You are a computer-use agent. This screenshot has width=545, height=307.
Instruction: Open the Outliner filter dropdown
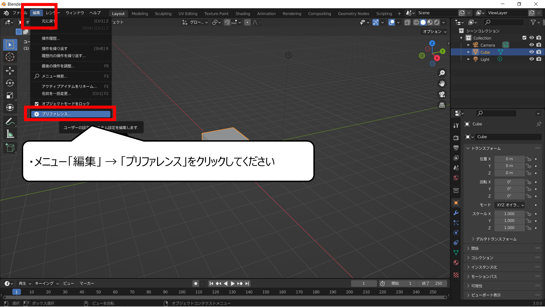pyautogui.click(x=535, y=22)
